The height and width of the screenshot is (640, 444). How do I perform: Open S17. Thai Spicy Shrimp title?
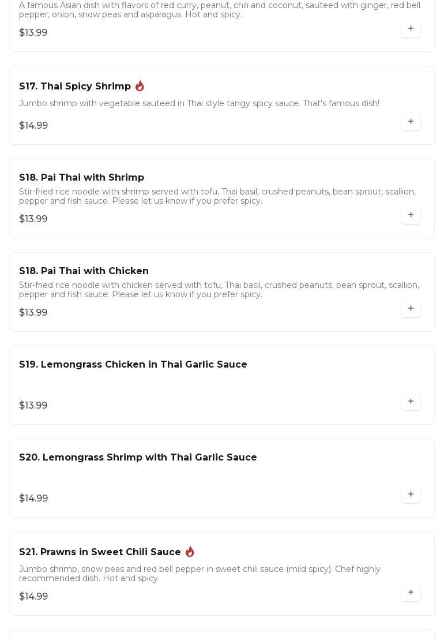74,86
